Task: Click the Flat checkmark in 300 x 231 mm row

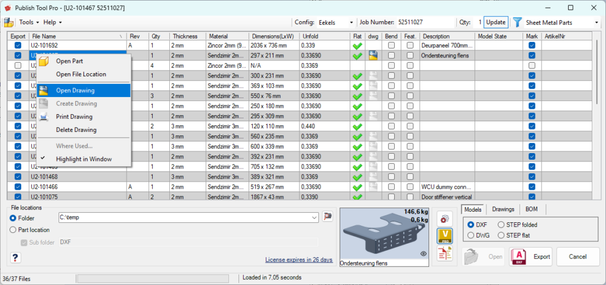Action: point(358,76)
